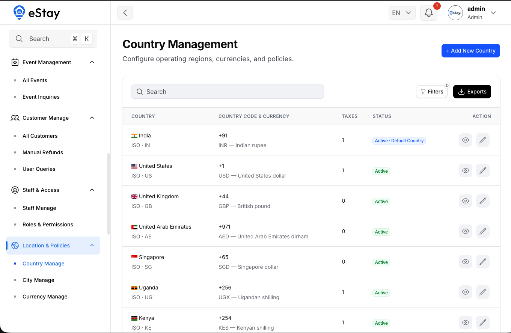The width and height of the screenshot is (511, 333).
Task: Click Add New Country button
Action: pyautogui.click(x=471, y=51)
